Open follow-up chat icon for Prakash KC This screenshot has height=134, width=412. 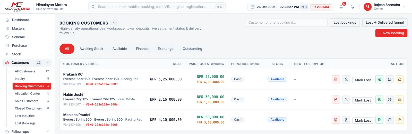[390, 79]
